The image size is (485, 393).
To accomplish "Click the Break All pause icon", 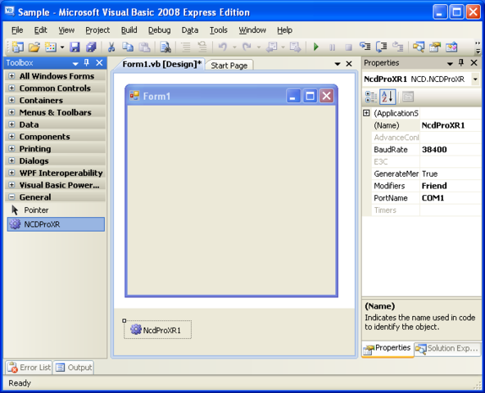I will pyautogui.click(x=332, y=47).
